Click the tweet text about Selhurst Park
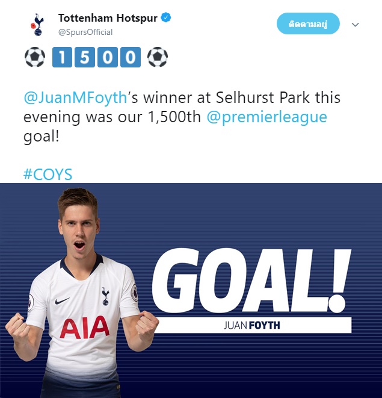 (x=182, y=117)
